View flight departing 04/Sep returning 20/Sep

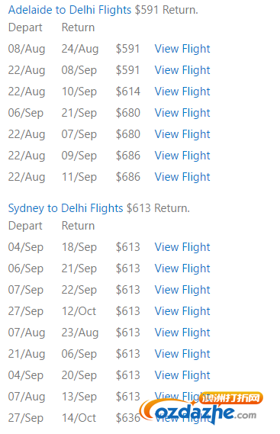click(x=182, y=375)
